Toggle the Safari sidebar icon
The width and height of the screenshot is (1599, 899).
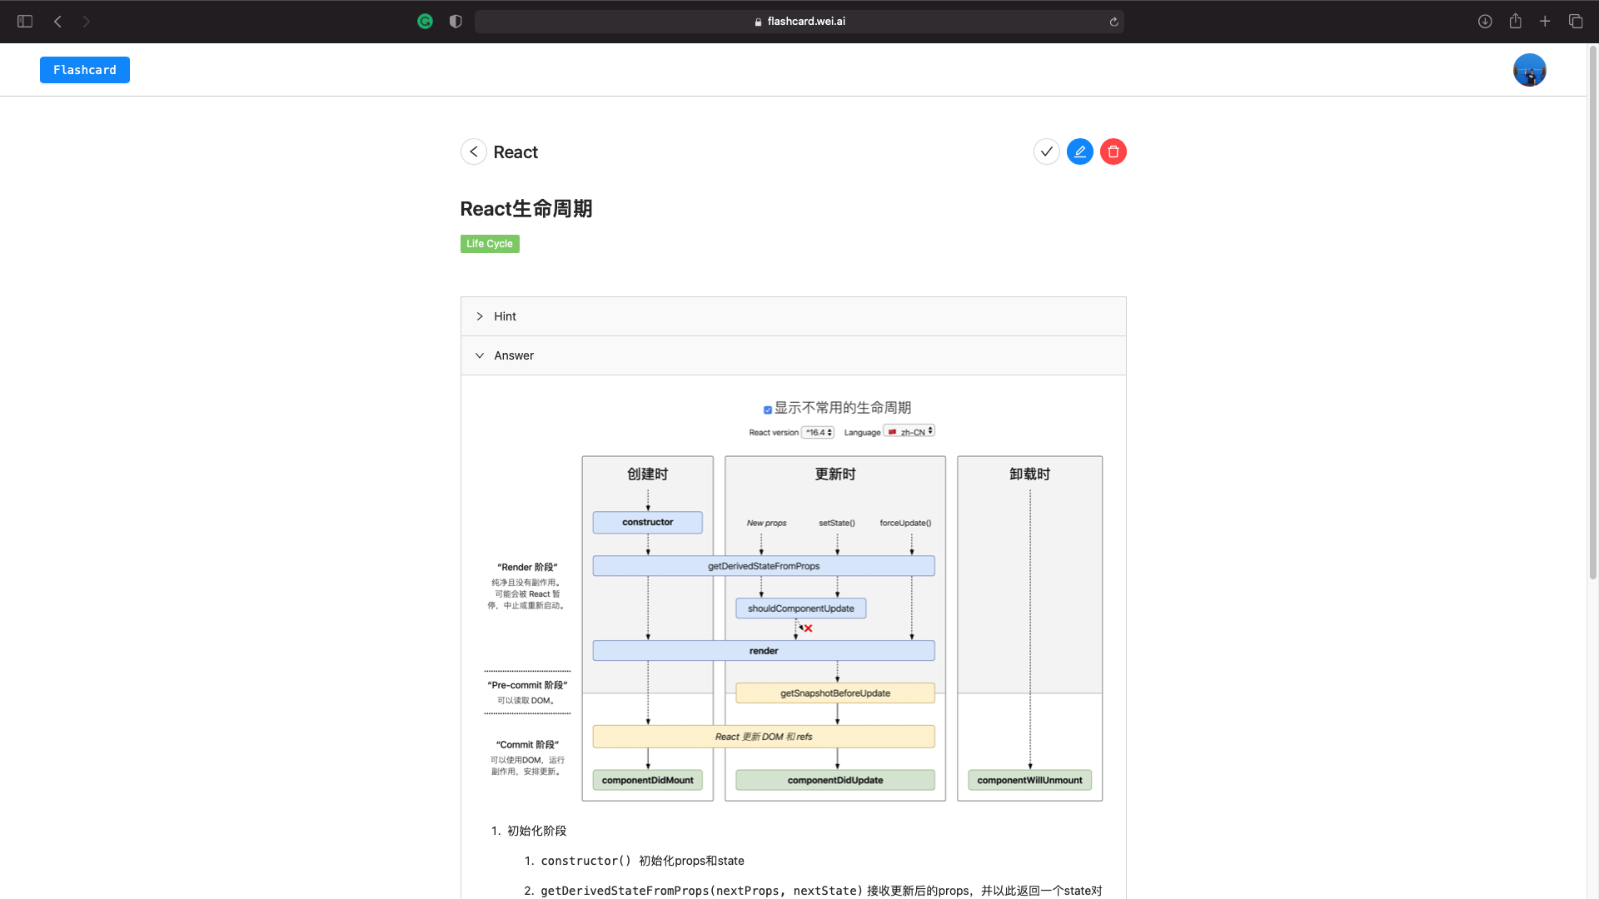[x=25, y=22]
